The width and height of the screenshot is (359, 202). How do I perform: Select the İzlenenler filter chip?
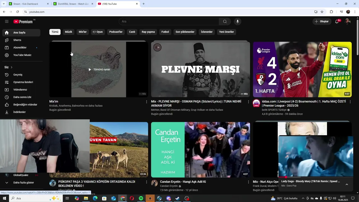tap(207, 32)
